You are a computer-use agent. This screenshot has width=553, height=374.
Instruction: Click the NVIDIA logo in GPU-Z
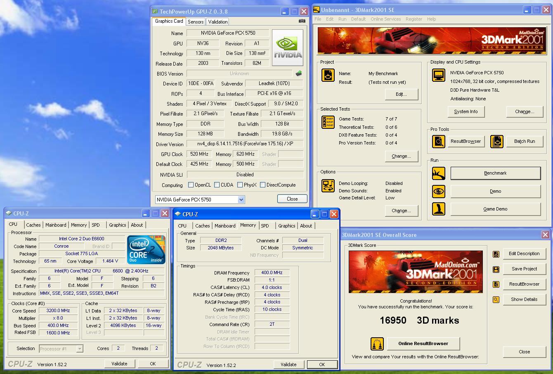[x=288, y=47]
